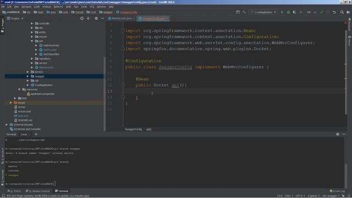The height and width of the screenshot is (198, 352).
Task: Click the vertical Project tool window button
Action: pos(2,25)
